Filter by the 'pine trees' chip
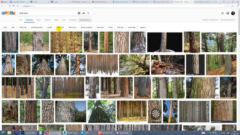The image size is (240, 135). [132, 27]
